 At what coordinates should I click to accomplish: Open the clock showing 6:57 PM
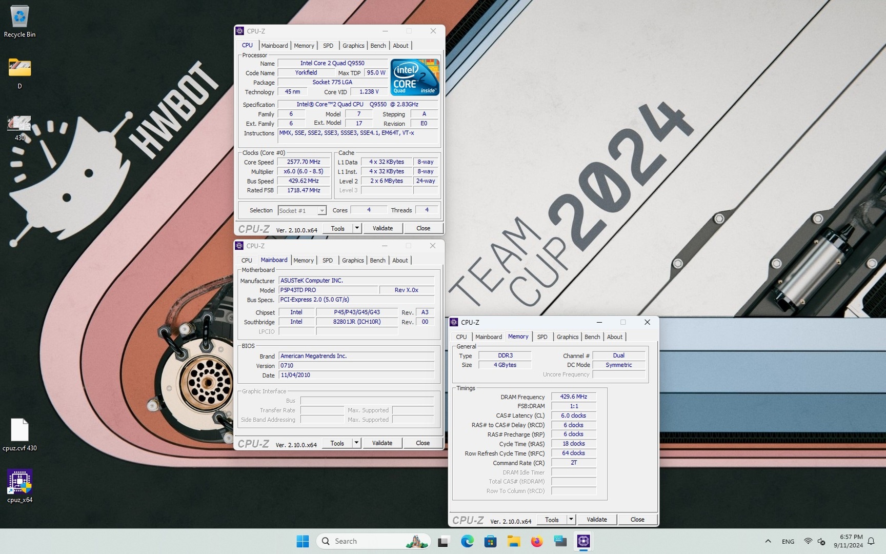(x=848, y=541)
